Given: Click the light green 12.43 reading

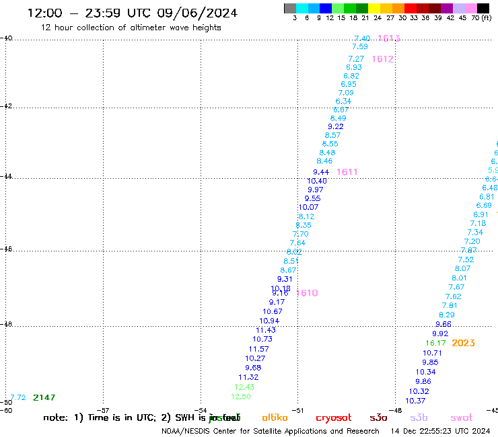Looking at the screenshot, I should 244,387.
